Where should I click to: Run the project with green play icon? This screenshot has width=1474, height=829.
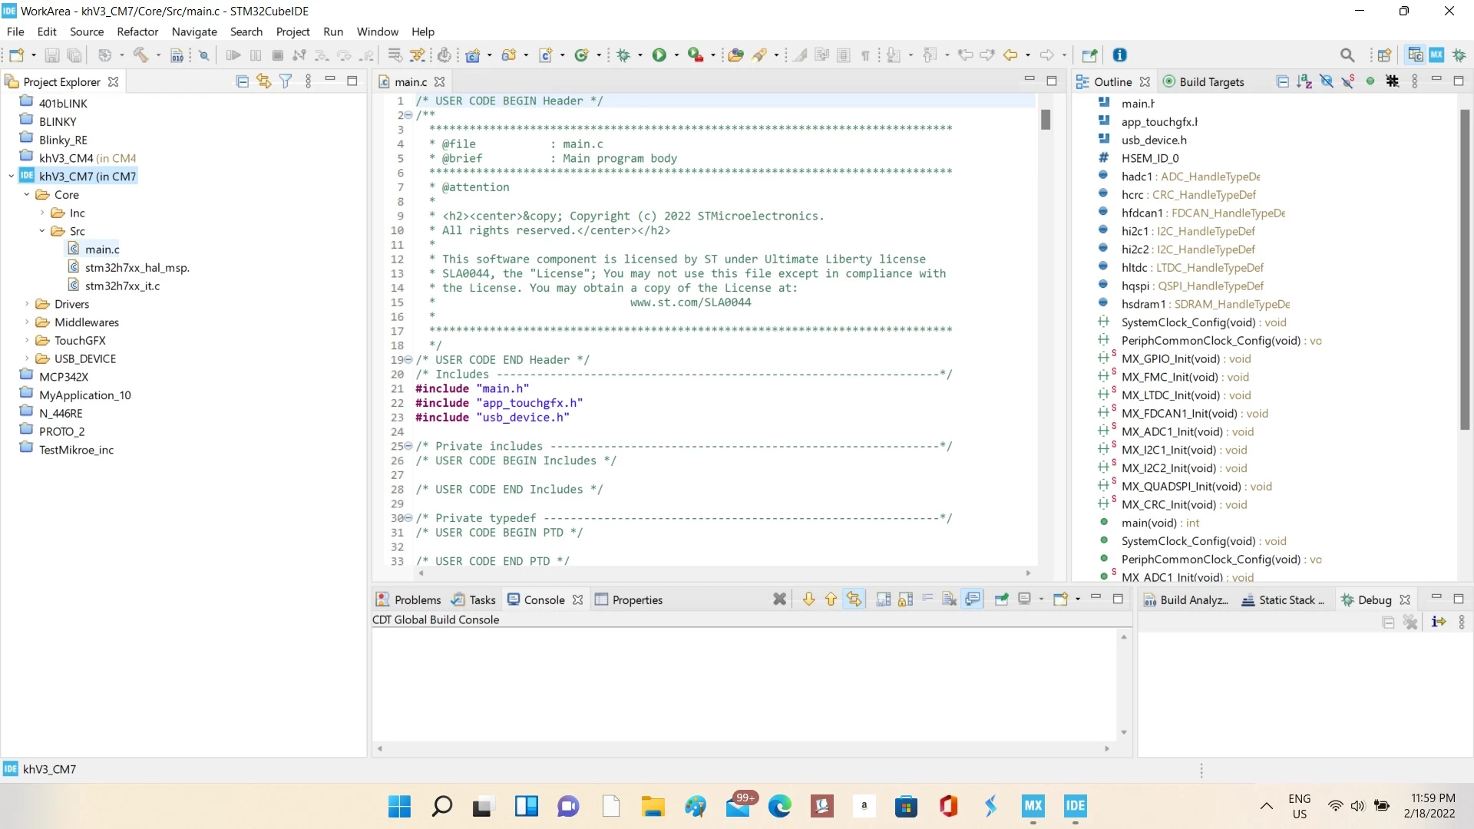click(x=659, y=55)
